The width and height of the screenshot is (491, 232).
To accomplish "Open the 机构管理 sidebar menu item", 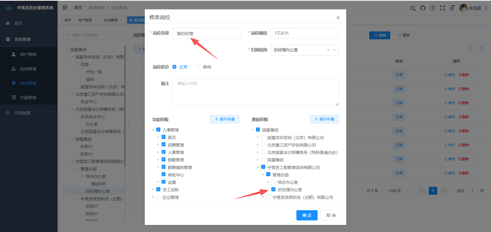I will coord(29,69).
